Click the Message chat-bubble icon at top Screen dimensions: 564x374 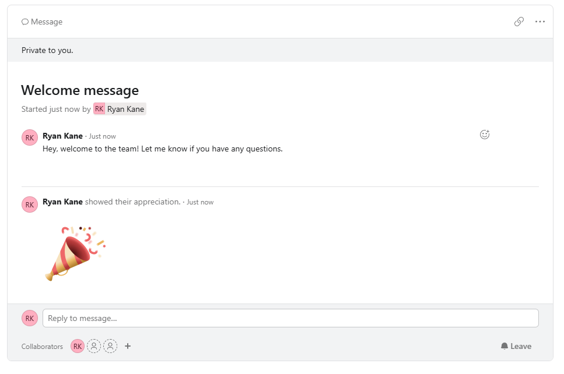click(x=24, y=22)
